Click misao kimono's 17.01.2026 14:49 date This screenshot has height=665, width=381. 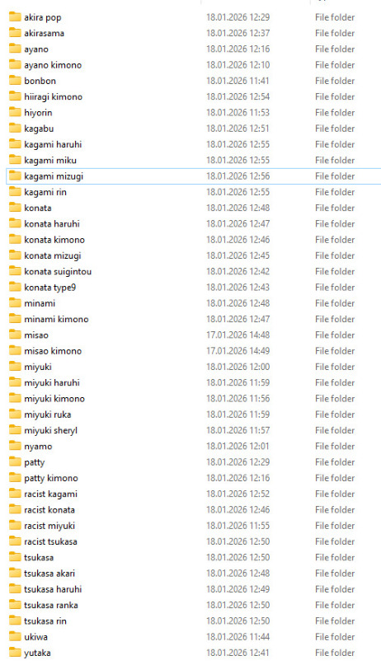click(x=238, y=351)
